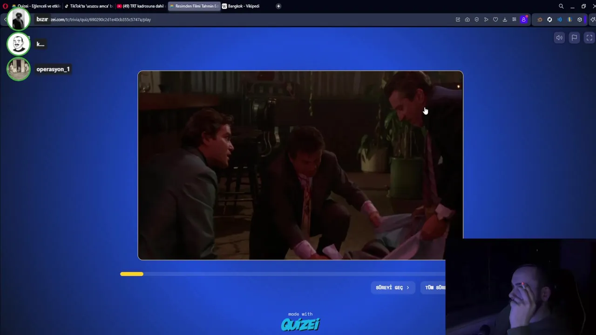Open the downloads icon
596x335 pixels.
(x=505, y=20)
